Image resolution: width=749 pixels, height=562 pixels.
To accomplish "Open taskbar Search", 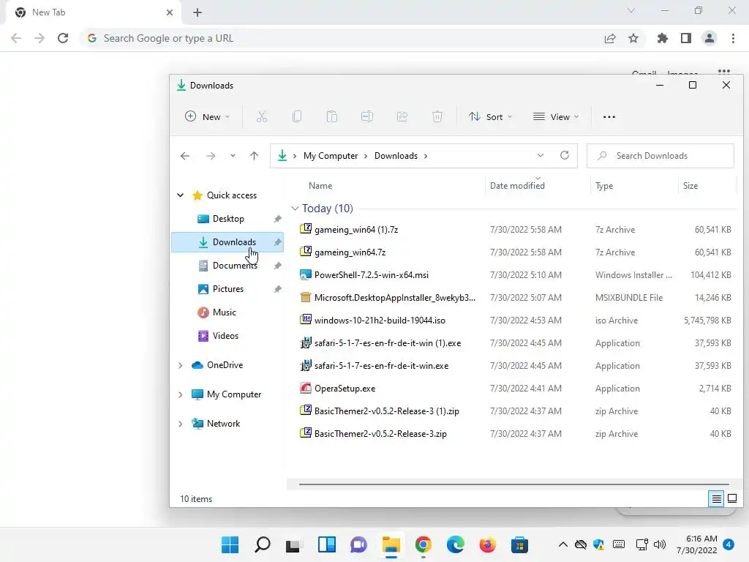I will [x=263, y=544].
